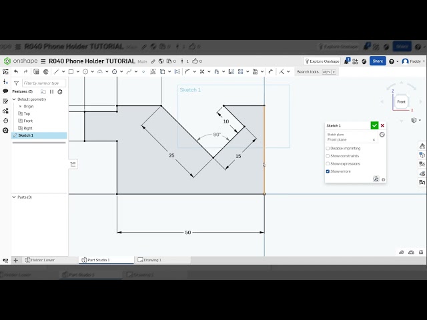Switch to the Drawing 1 tab
The height and width of the screenshot is (320, 427).
coord(149,260)
